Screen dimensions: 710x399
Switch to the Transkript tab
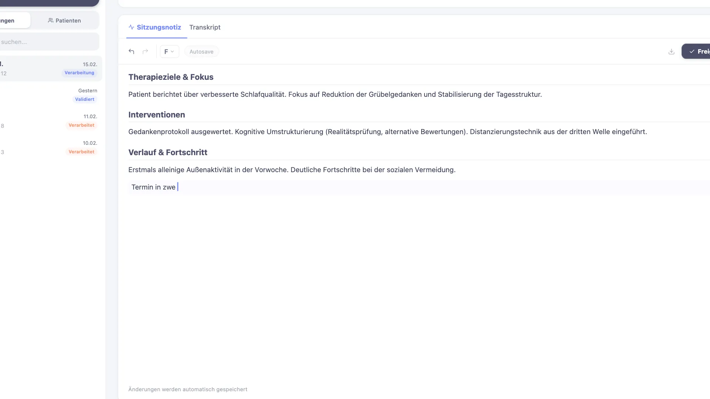205,27
